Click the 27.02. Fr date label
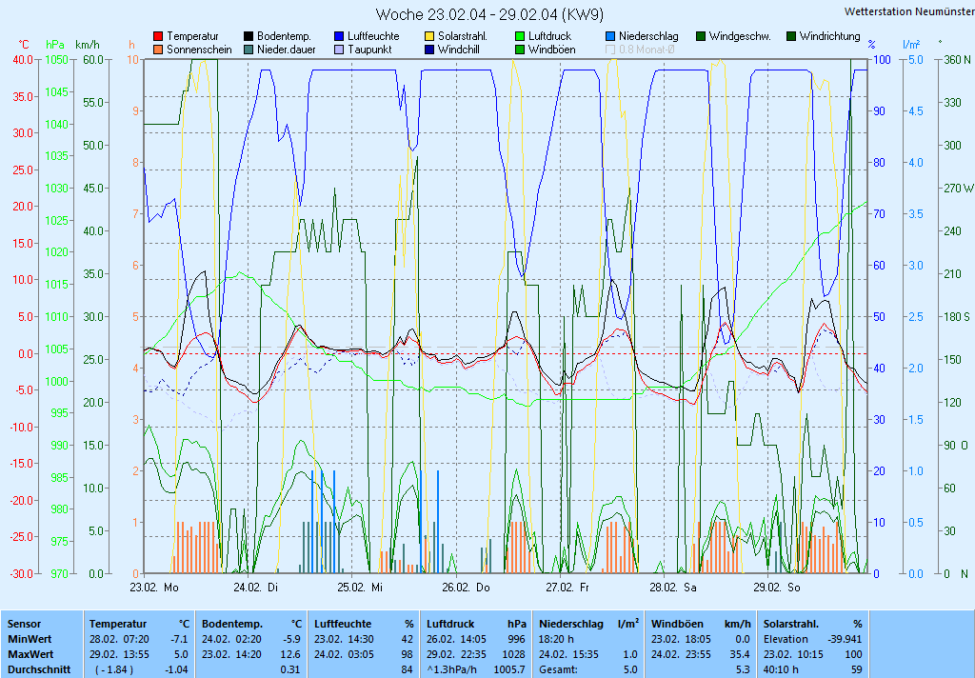Viewport: 975px width, 678px height. 567,588
